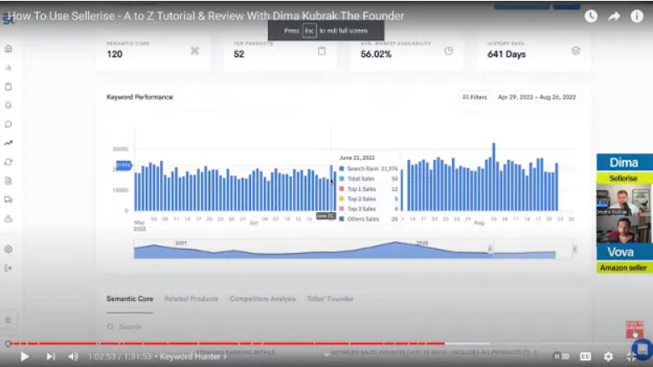This screenshot has height=367, width=653.
Task: Seek on the red video progress bar
Action: [x=228, y=344]
